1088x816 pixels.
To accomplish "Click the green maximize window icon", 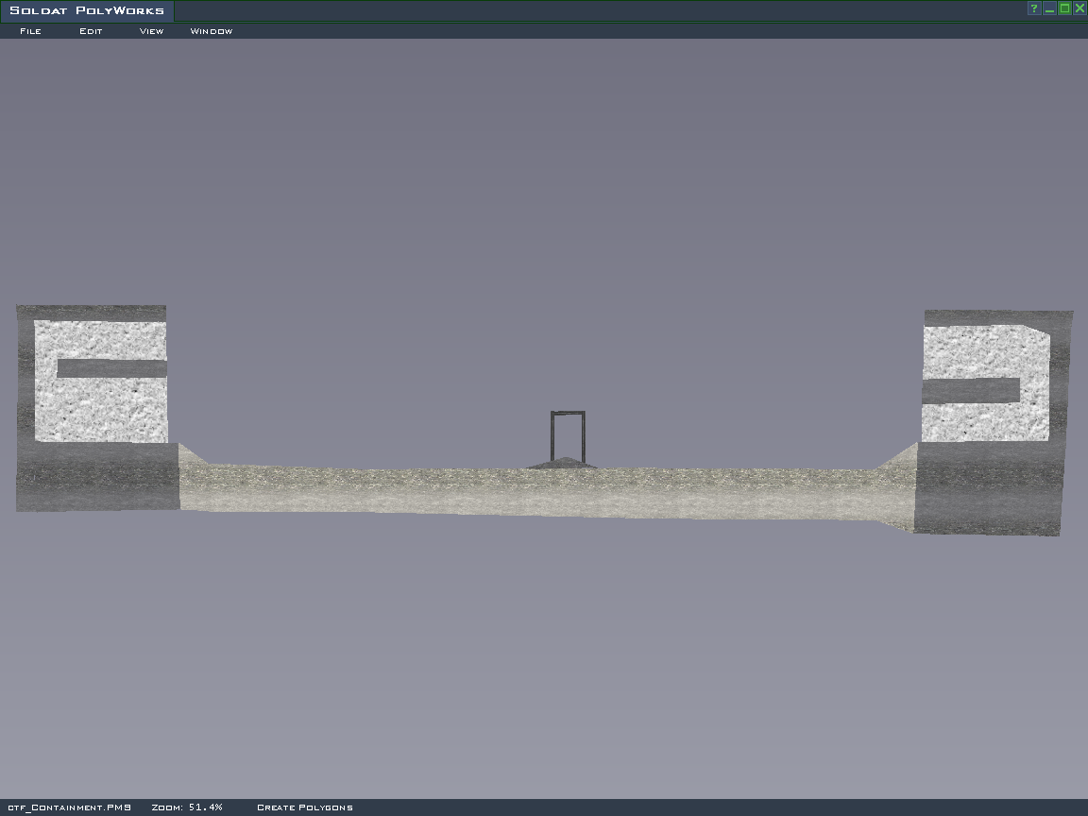I will (1064, 8).
